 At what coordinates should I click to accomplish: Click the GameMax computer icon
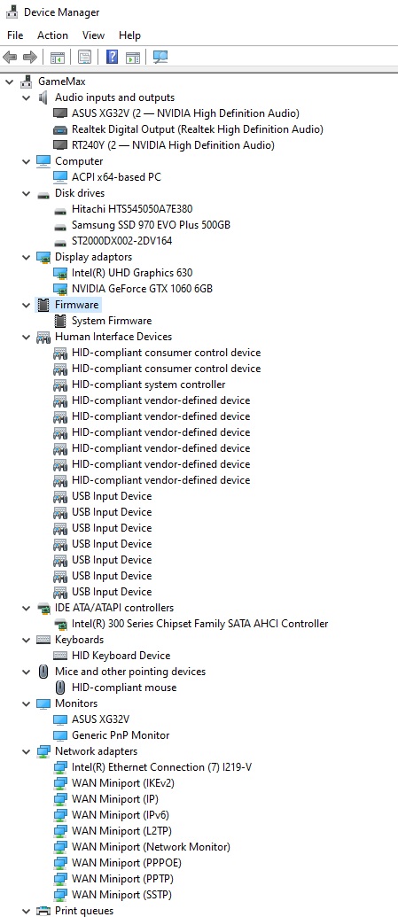[27, 82]
